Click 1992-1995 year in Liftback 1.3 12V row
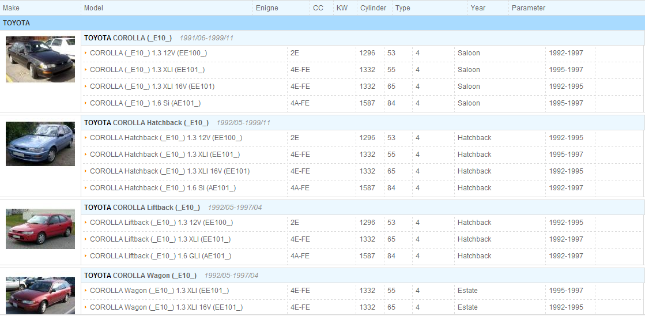 (566, 223)
